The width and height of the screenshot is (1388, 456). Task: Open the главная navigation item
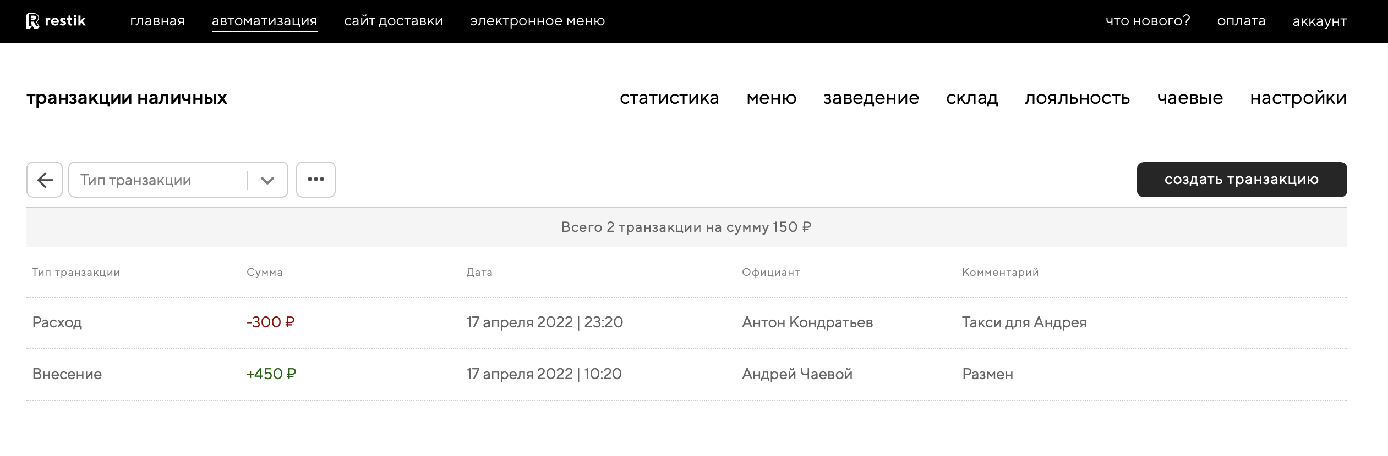(157, 21)
